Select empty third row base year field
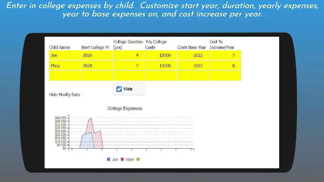This screenshot has width=324, height=182. coord(193,76)
